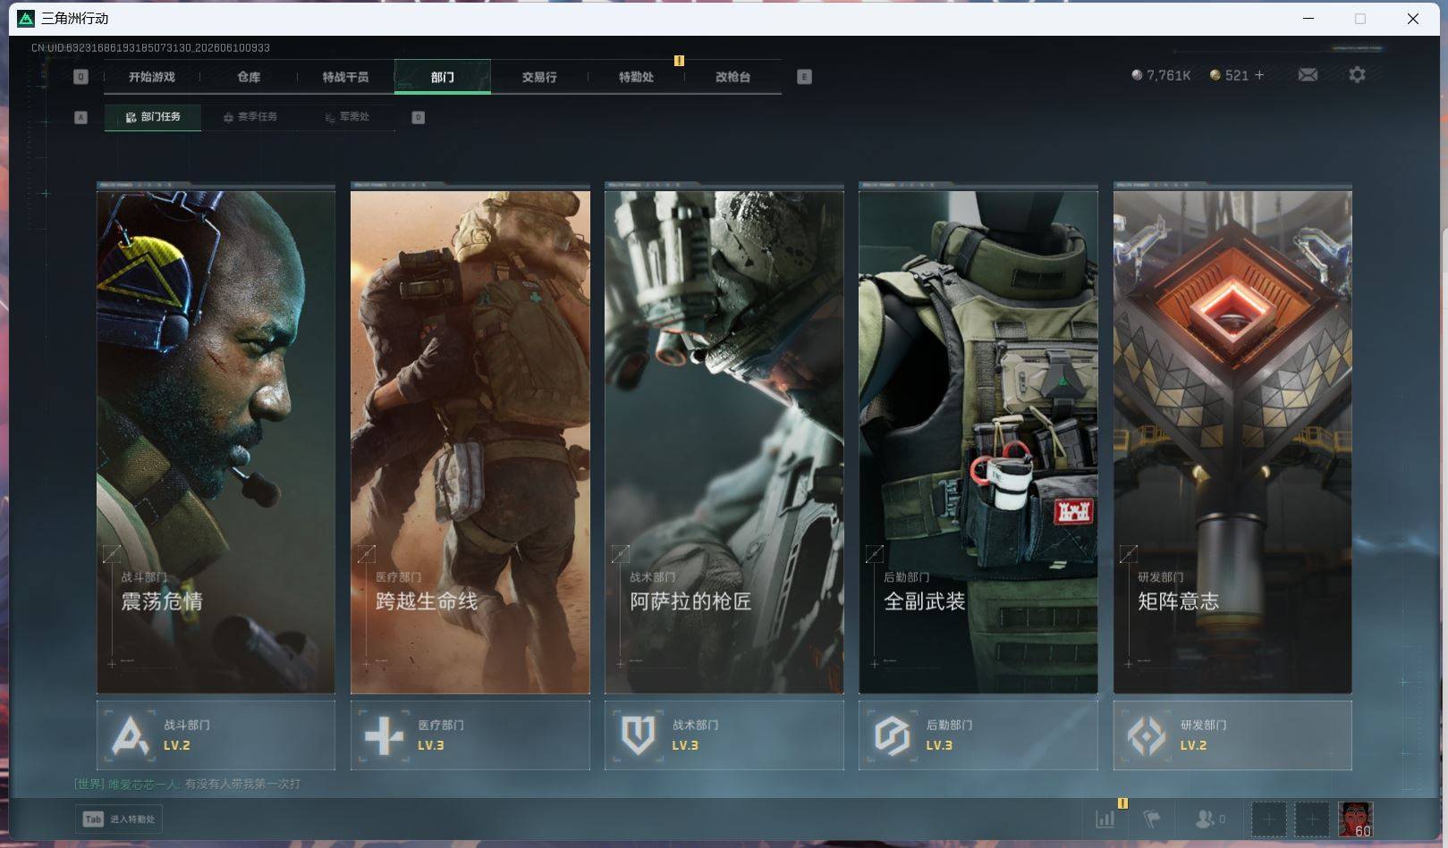The width and height of the screenshot is (1448, 848).
Task: Open the 跨越生命线 medical department card
Action: pos(470,441)
